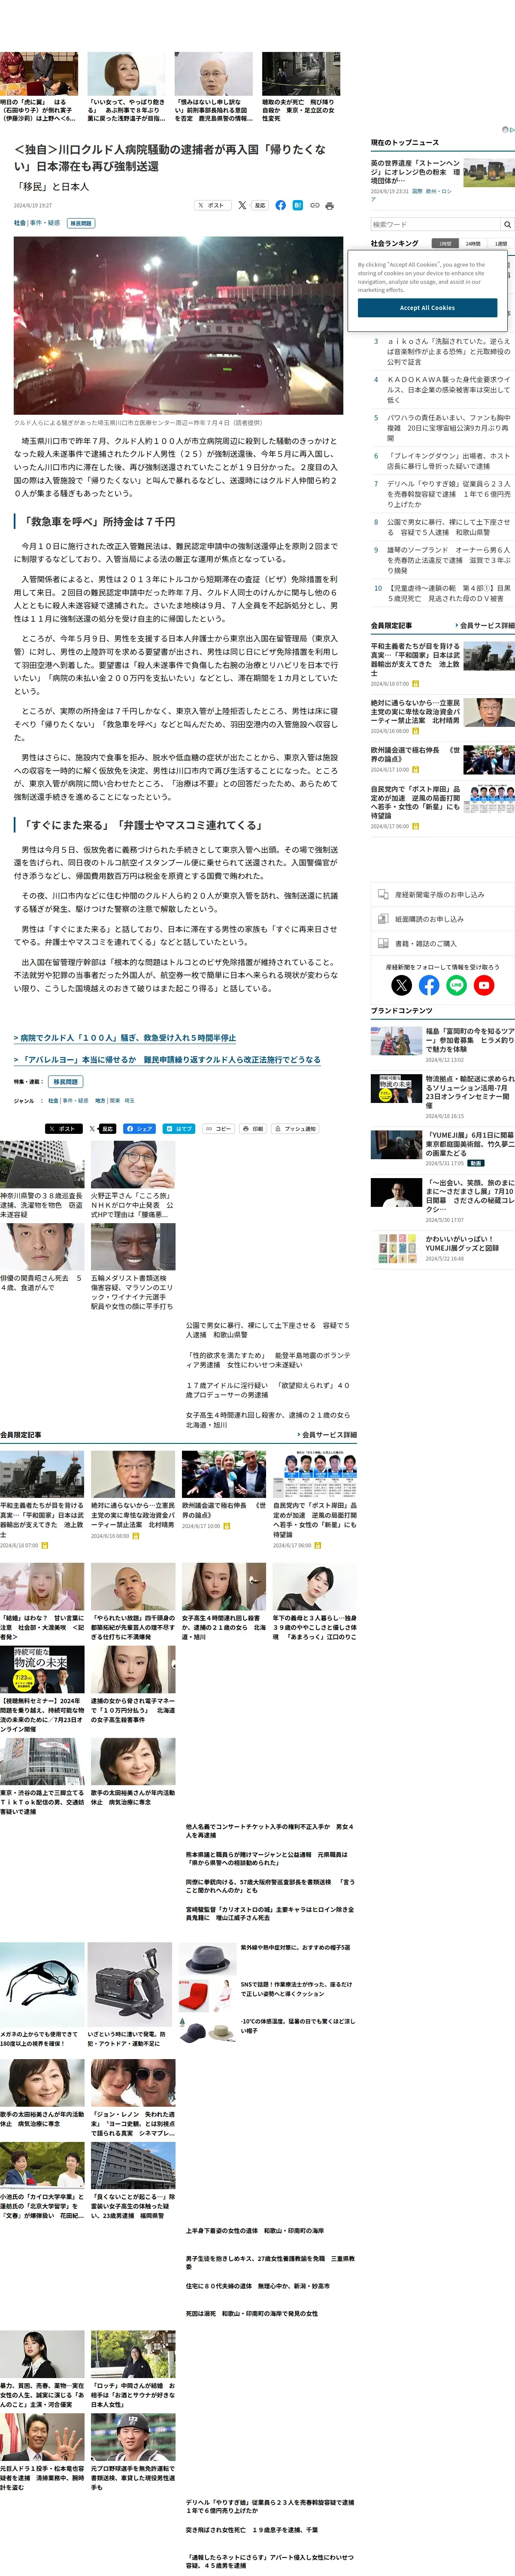
Task: Open the LINE icon in the follow section
Action: 456,985
